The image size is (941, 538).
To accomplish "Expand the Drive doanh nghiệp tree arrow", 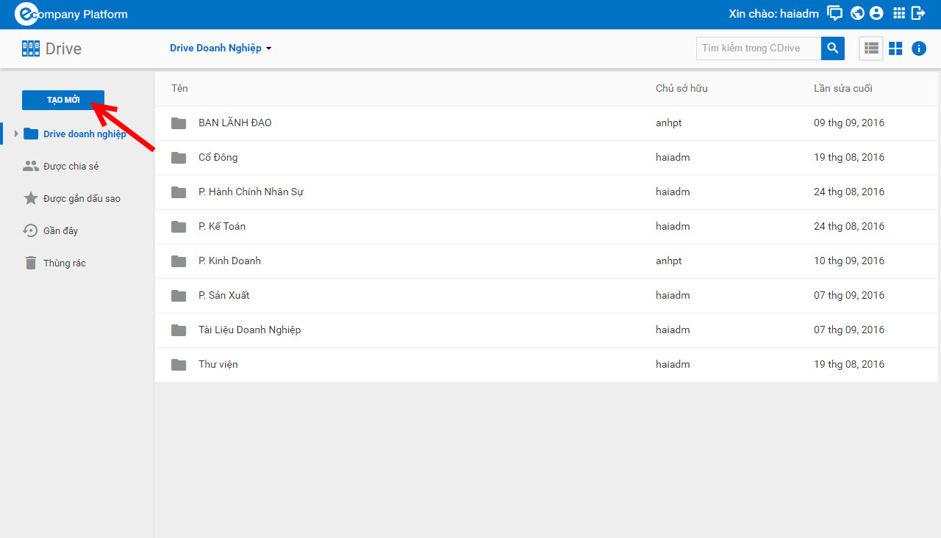I will coord(16,134).
